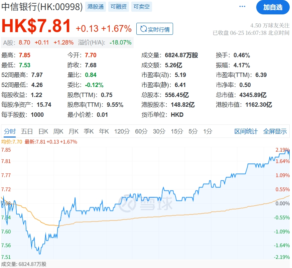292x268 pixels.
Task: Click the 52周最高 value 7.97
Action: (x=37, y=75)
